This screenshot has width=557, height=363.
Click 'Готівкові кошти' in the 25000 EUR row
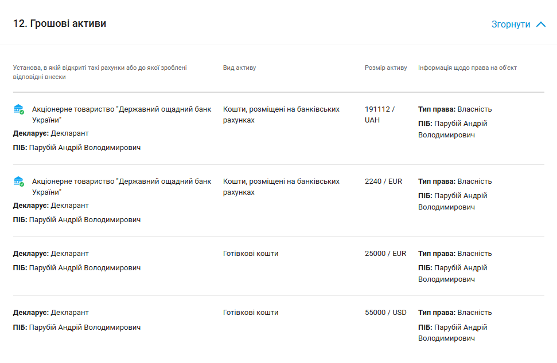click(x=251, y=254)
